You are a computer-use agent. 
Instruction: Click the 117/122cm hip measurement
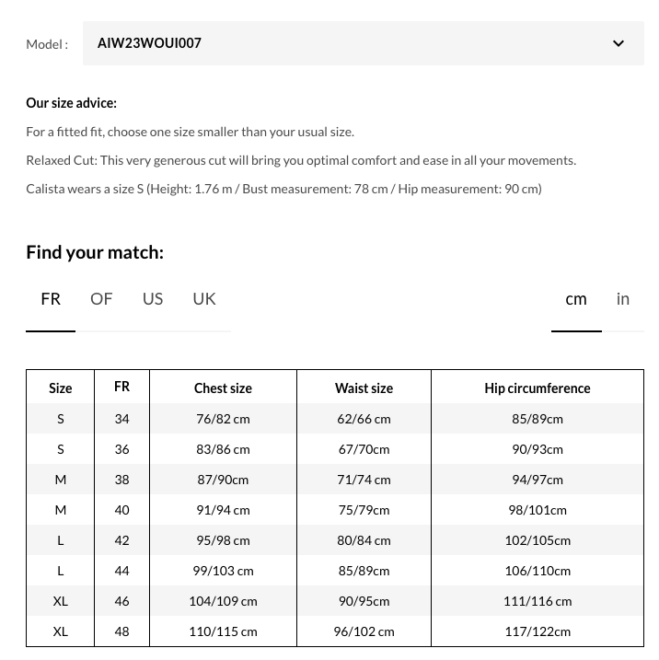[x=538, y=631]
